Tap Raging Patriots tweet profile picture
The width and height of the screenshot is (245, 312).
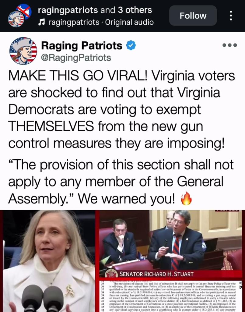[x=23, y=51]
